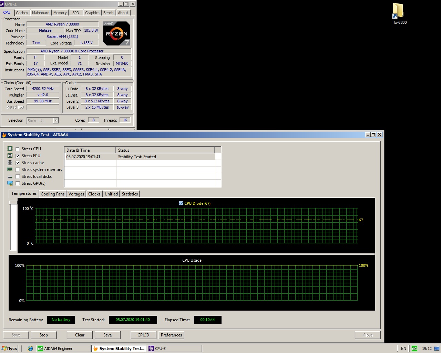Enable Stress system memory checkbox
This screenshot has height=353, width=441.
pos(18,170)
